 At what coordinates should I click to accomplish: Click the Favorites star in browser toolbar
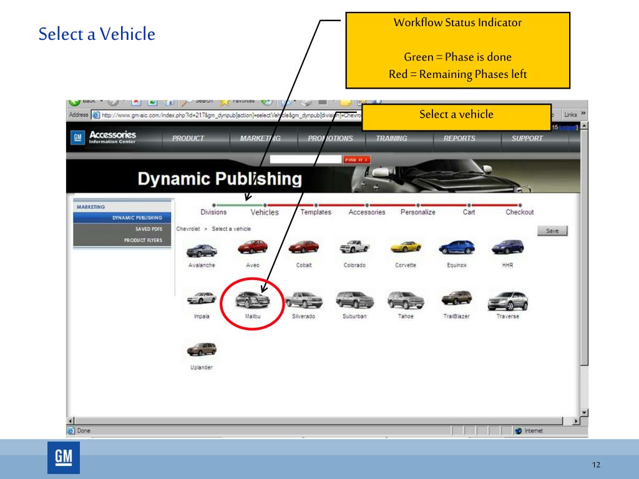point(225,102)
